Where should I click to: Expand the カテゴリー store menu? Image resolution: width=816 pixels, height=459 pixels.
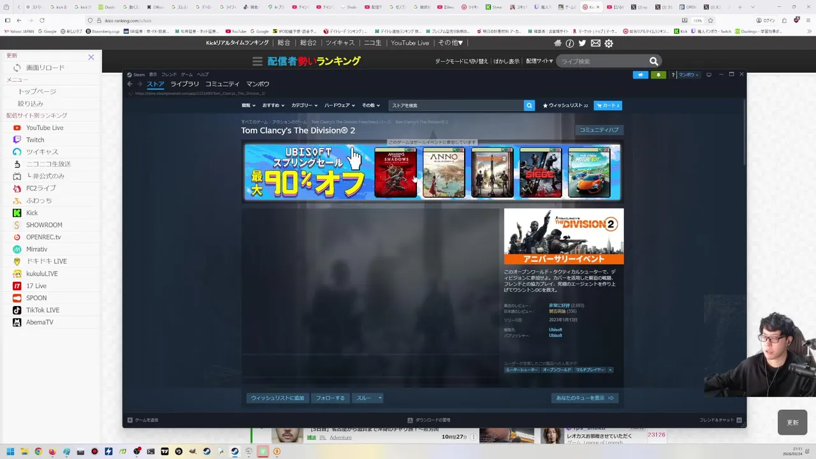pyautogui.click(x=304, y=105)
